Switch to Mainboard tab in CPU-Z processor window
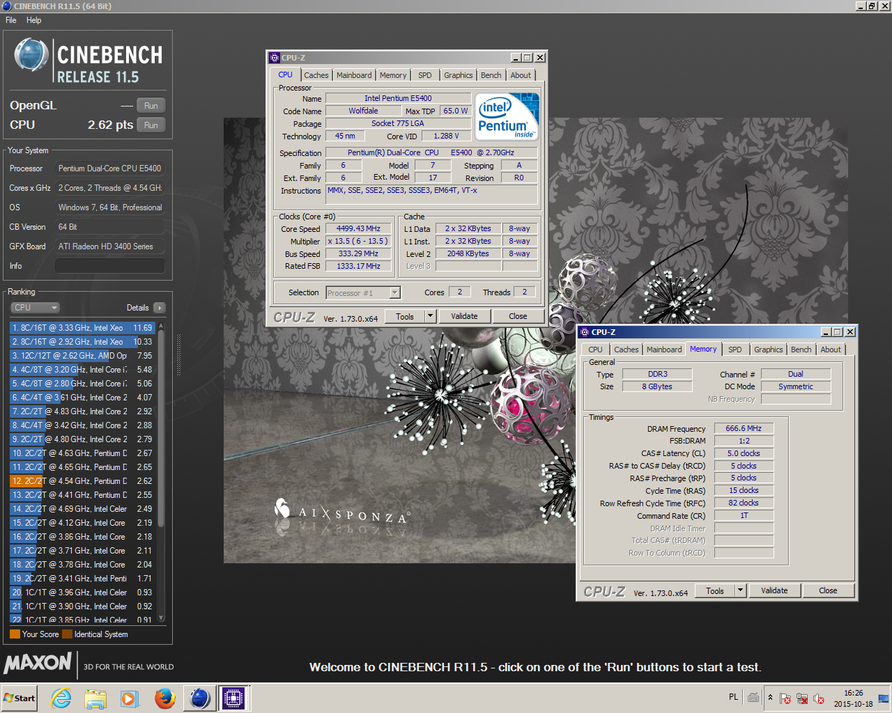This screenshot has height=713, width=892. coord(354,75)
